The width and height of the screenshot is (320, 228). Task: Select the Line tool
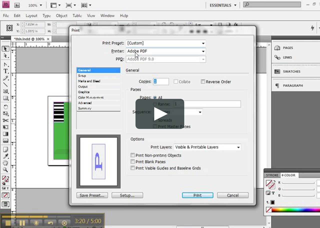[5, 85]
